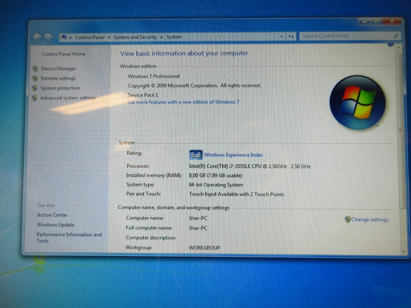Click the Windows flag logo image

point(357,101)
